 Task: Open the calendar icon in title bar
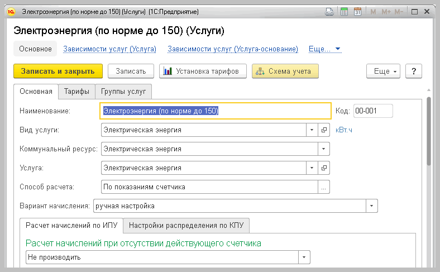coord(357,12)
